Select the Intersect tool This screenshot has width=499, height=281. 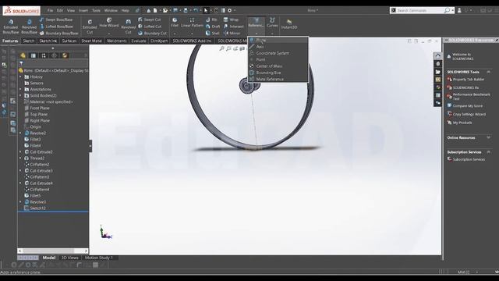click(233, 27)
